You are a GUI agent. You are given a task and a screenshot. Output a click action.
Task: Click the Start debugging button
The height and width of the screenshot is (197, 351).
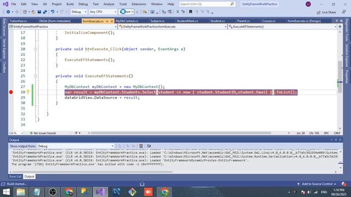(125, 12)
